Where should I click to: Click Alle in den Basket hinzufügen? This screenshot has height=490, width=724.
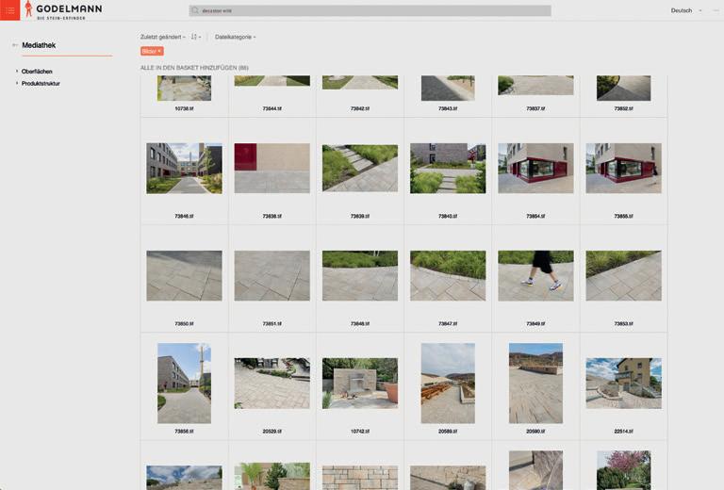click(194, 68)
